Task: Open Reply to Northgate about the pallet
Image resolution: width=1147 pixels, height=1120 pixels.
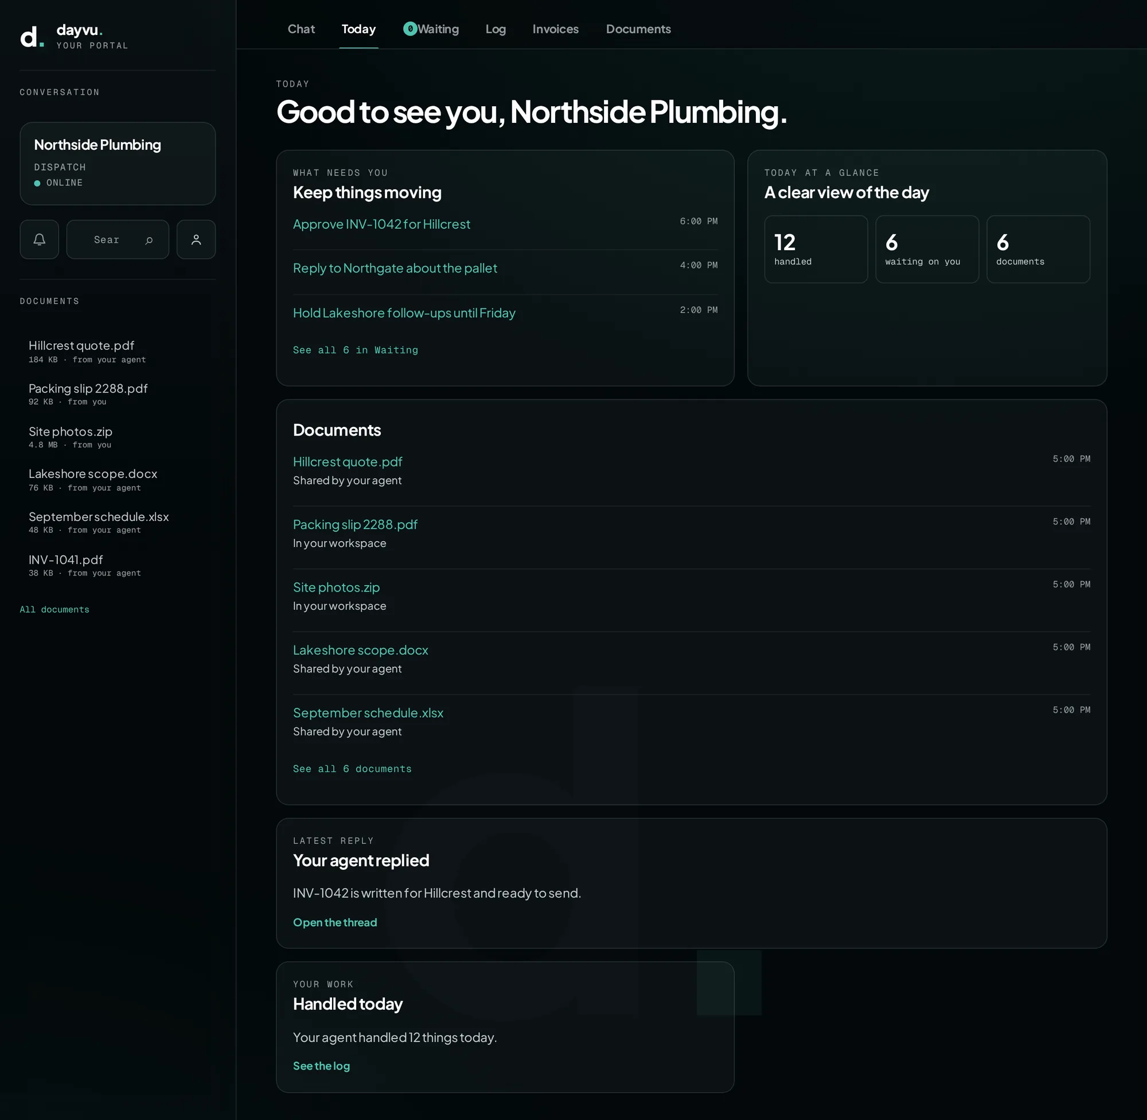Action: point(395,268)
